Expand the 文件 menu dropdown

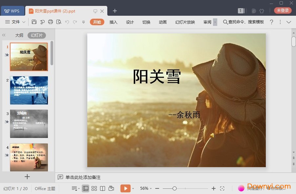15,22
